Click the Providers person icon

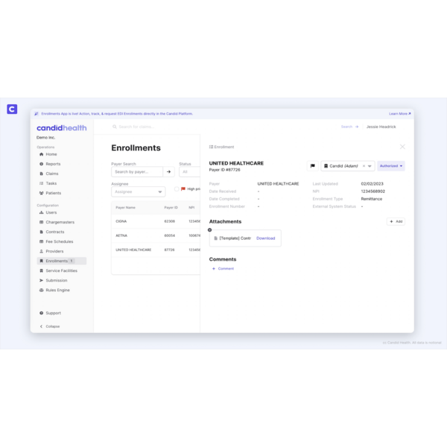coord(41,251)
